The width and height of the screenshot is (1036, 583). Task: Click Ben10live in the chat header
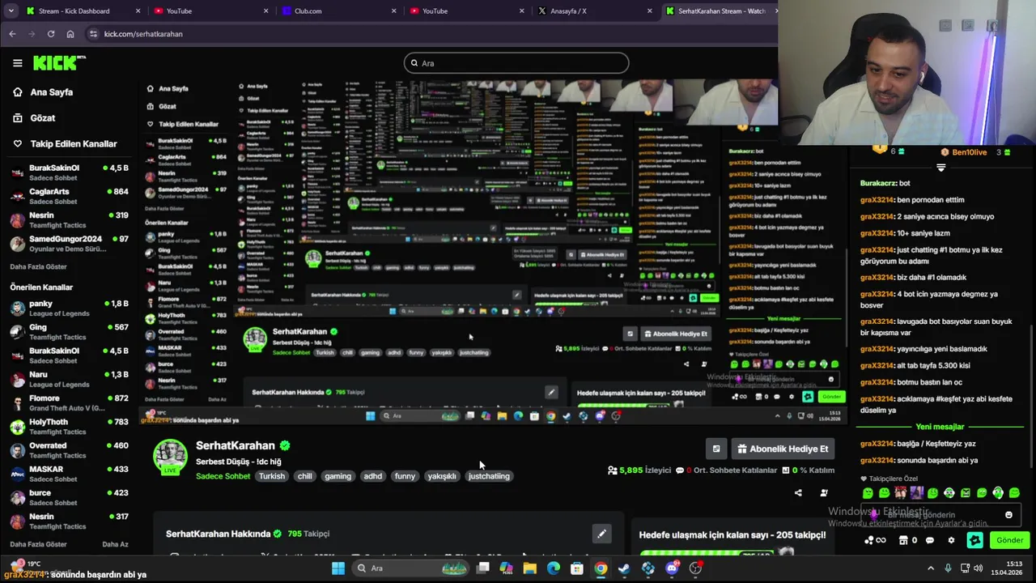pos(970,152)
